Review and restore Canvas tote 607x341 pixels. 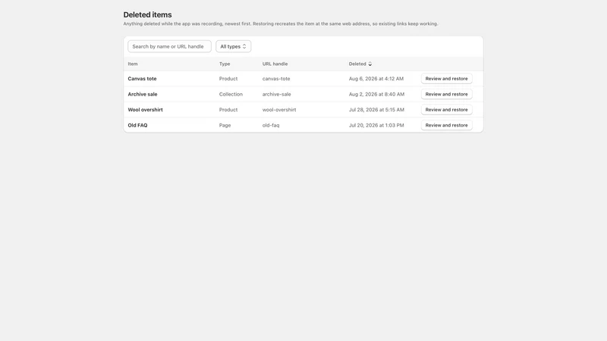point(446,79)
